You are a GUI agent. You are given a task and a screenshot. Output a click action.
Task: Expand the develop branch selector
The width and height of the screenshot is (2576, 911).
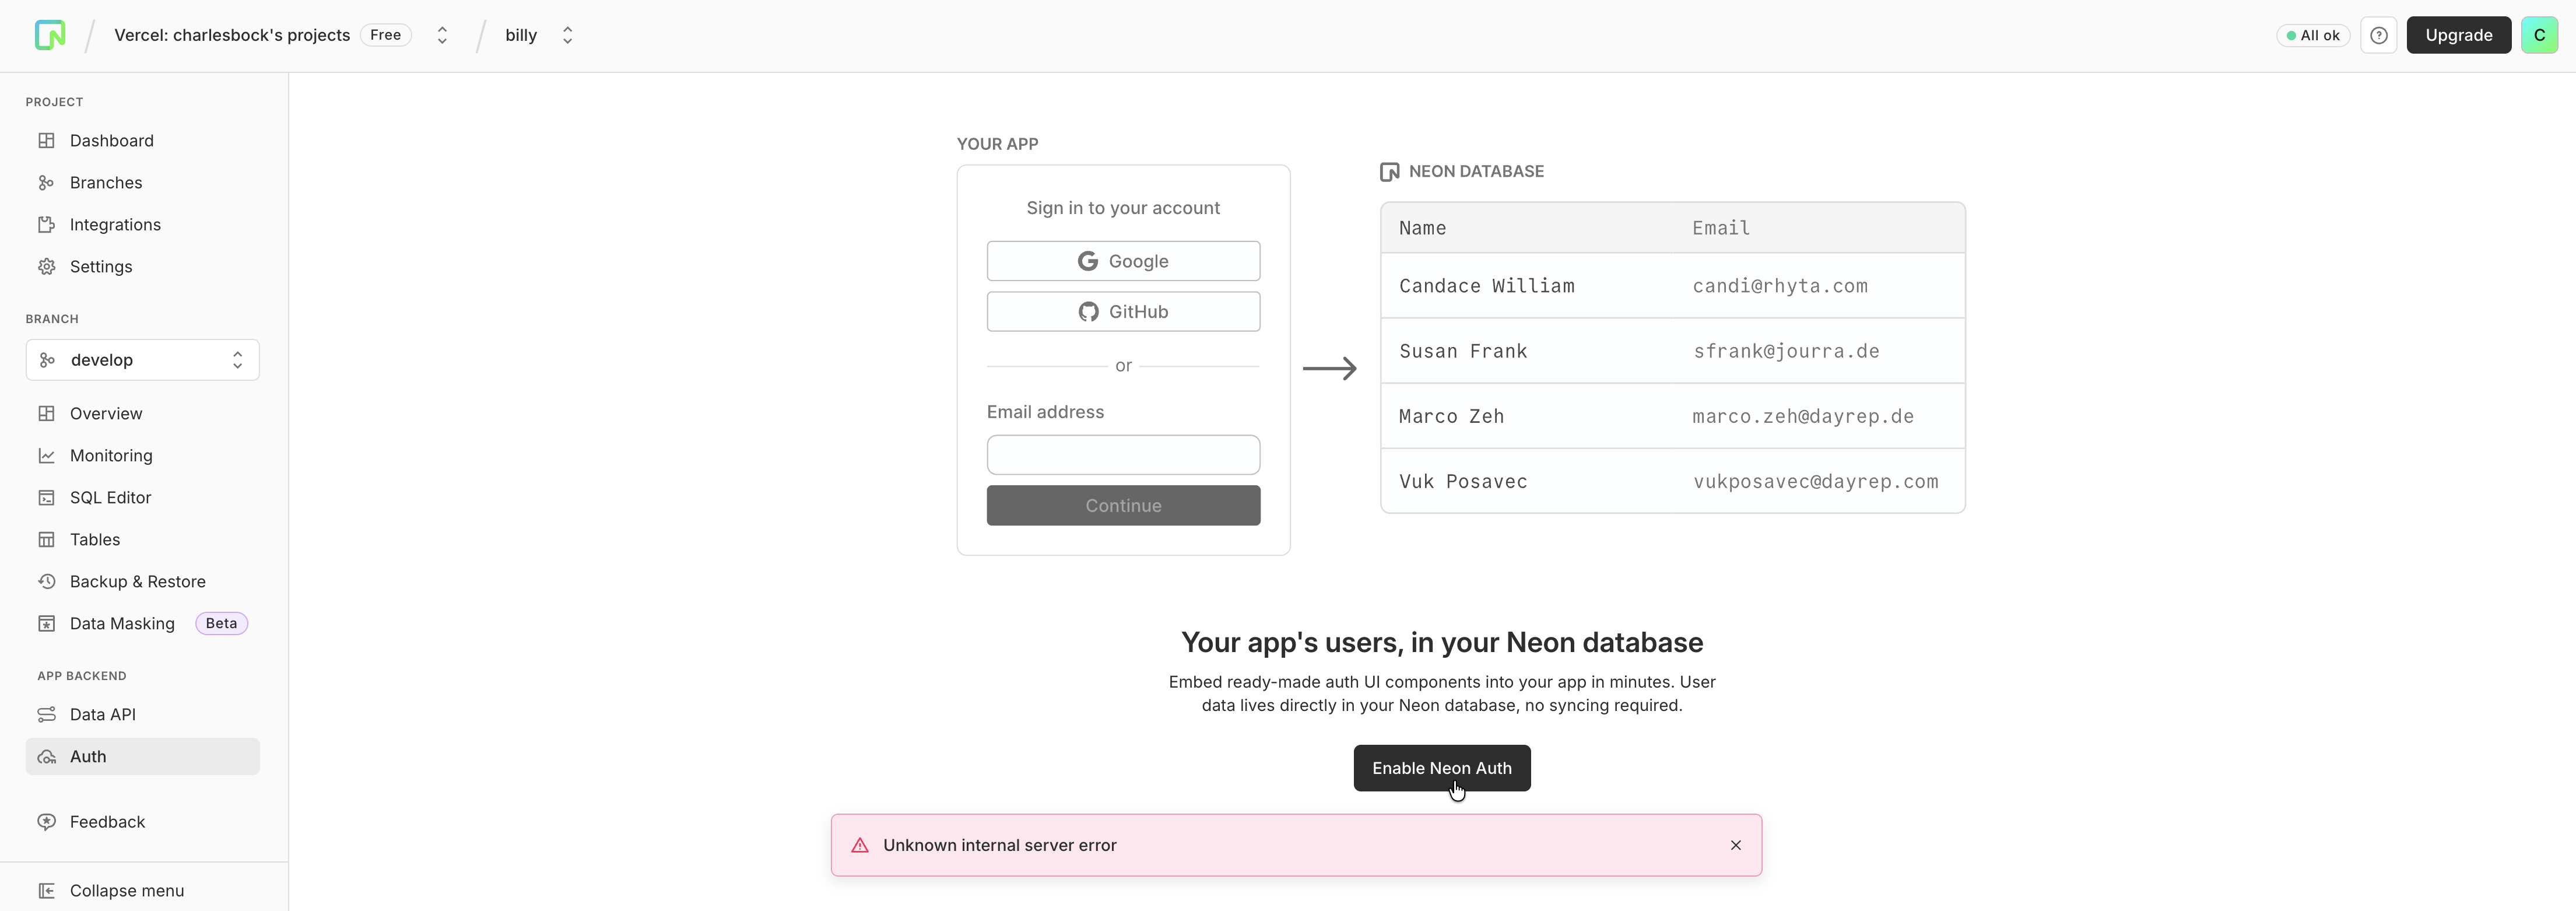point(142,360)
